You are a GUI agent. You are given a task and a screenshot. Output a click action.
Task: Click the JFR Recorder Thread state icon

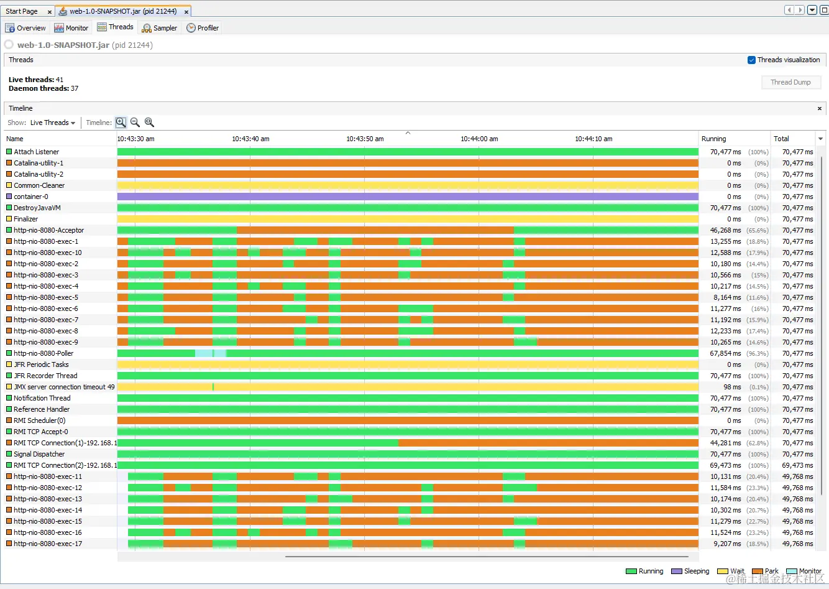click(x=9, y=376)
